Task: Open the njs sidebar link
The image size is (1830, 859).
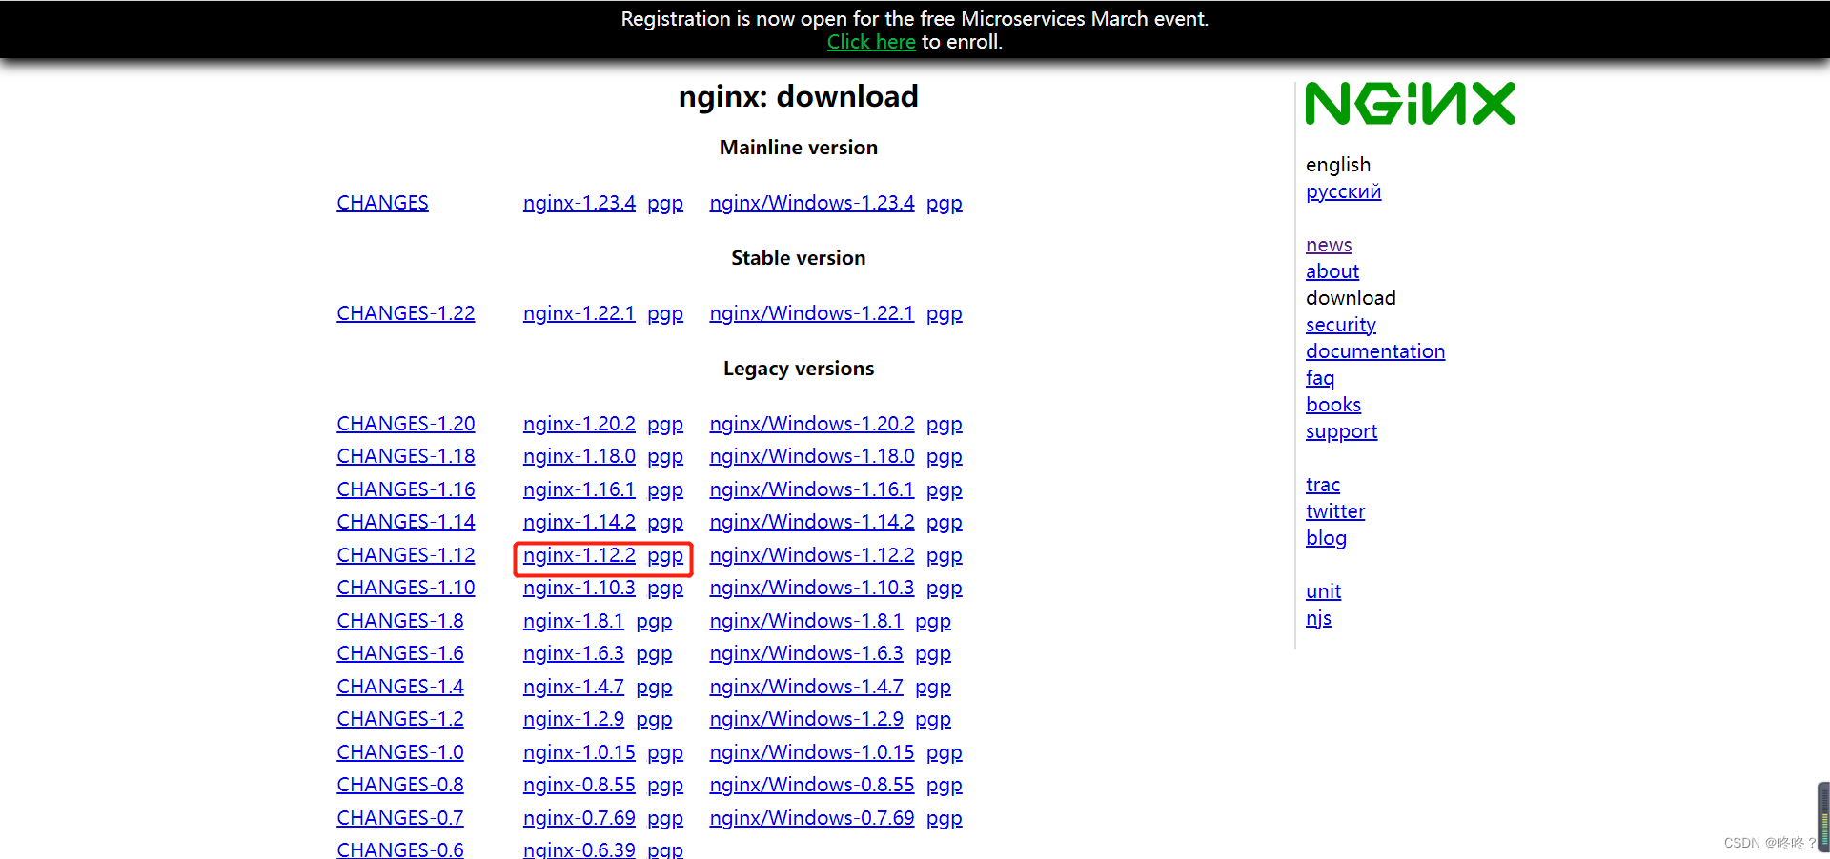Action: pos(1318,618)
